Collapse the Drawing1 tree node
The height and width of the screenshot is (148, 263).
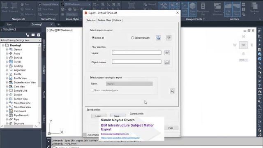3,45
